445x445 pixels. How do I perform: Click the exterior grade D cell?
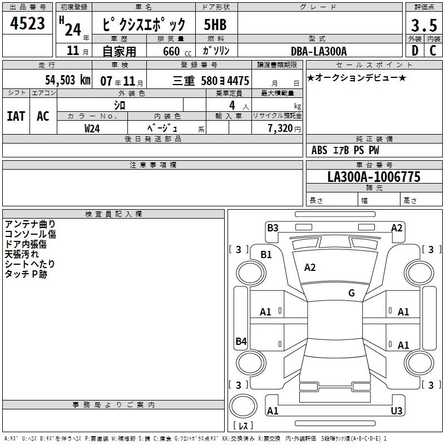coord(414,51)
